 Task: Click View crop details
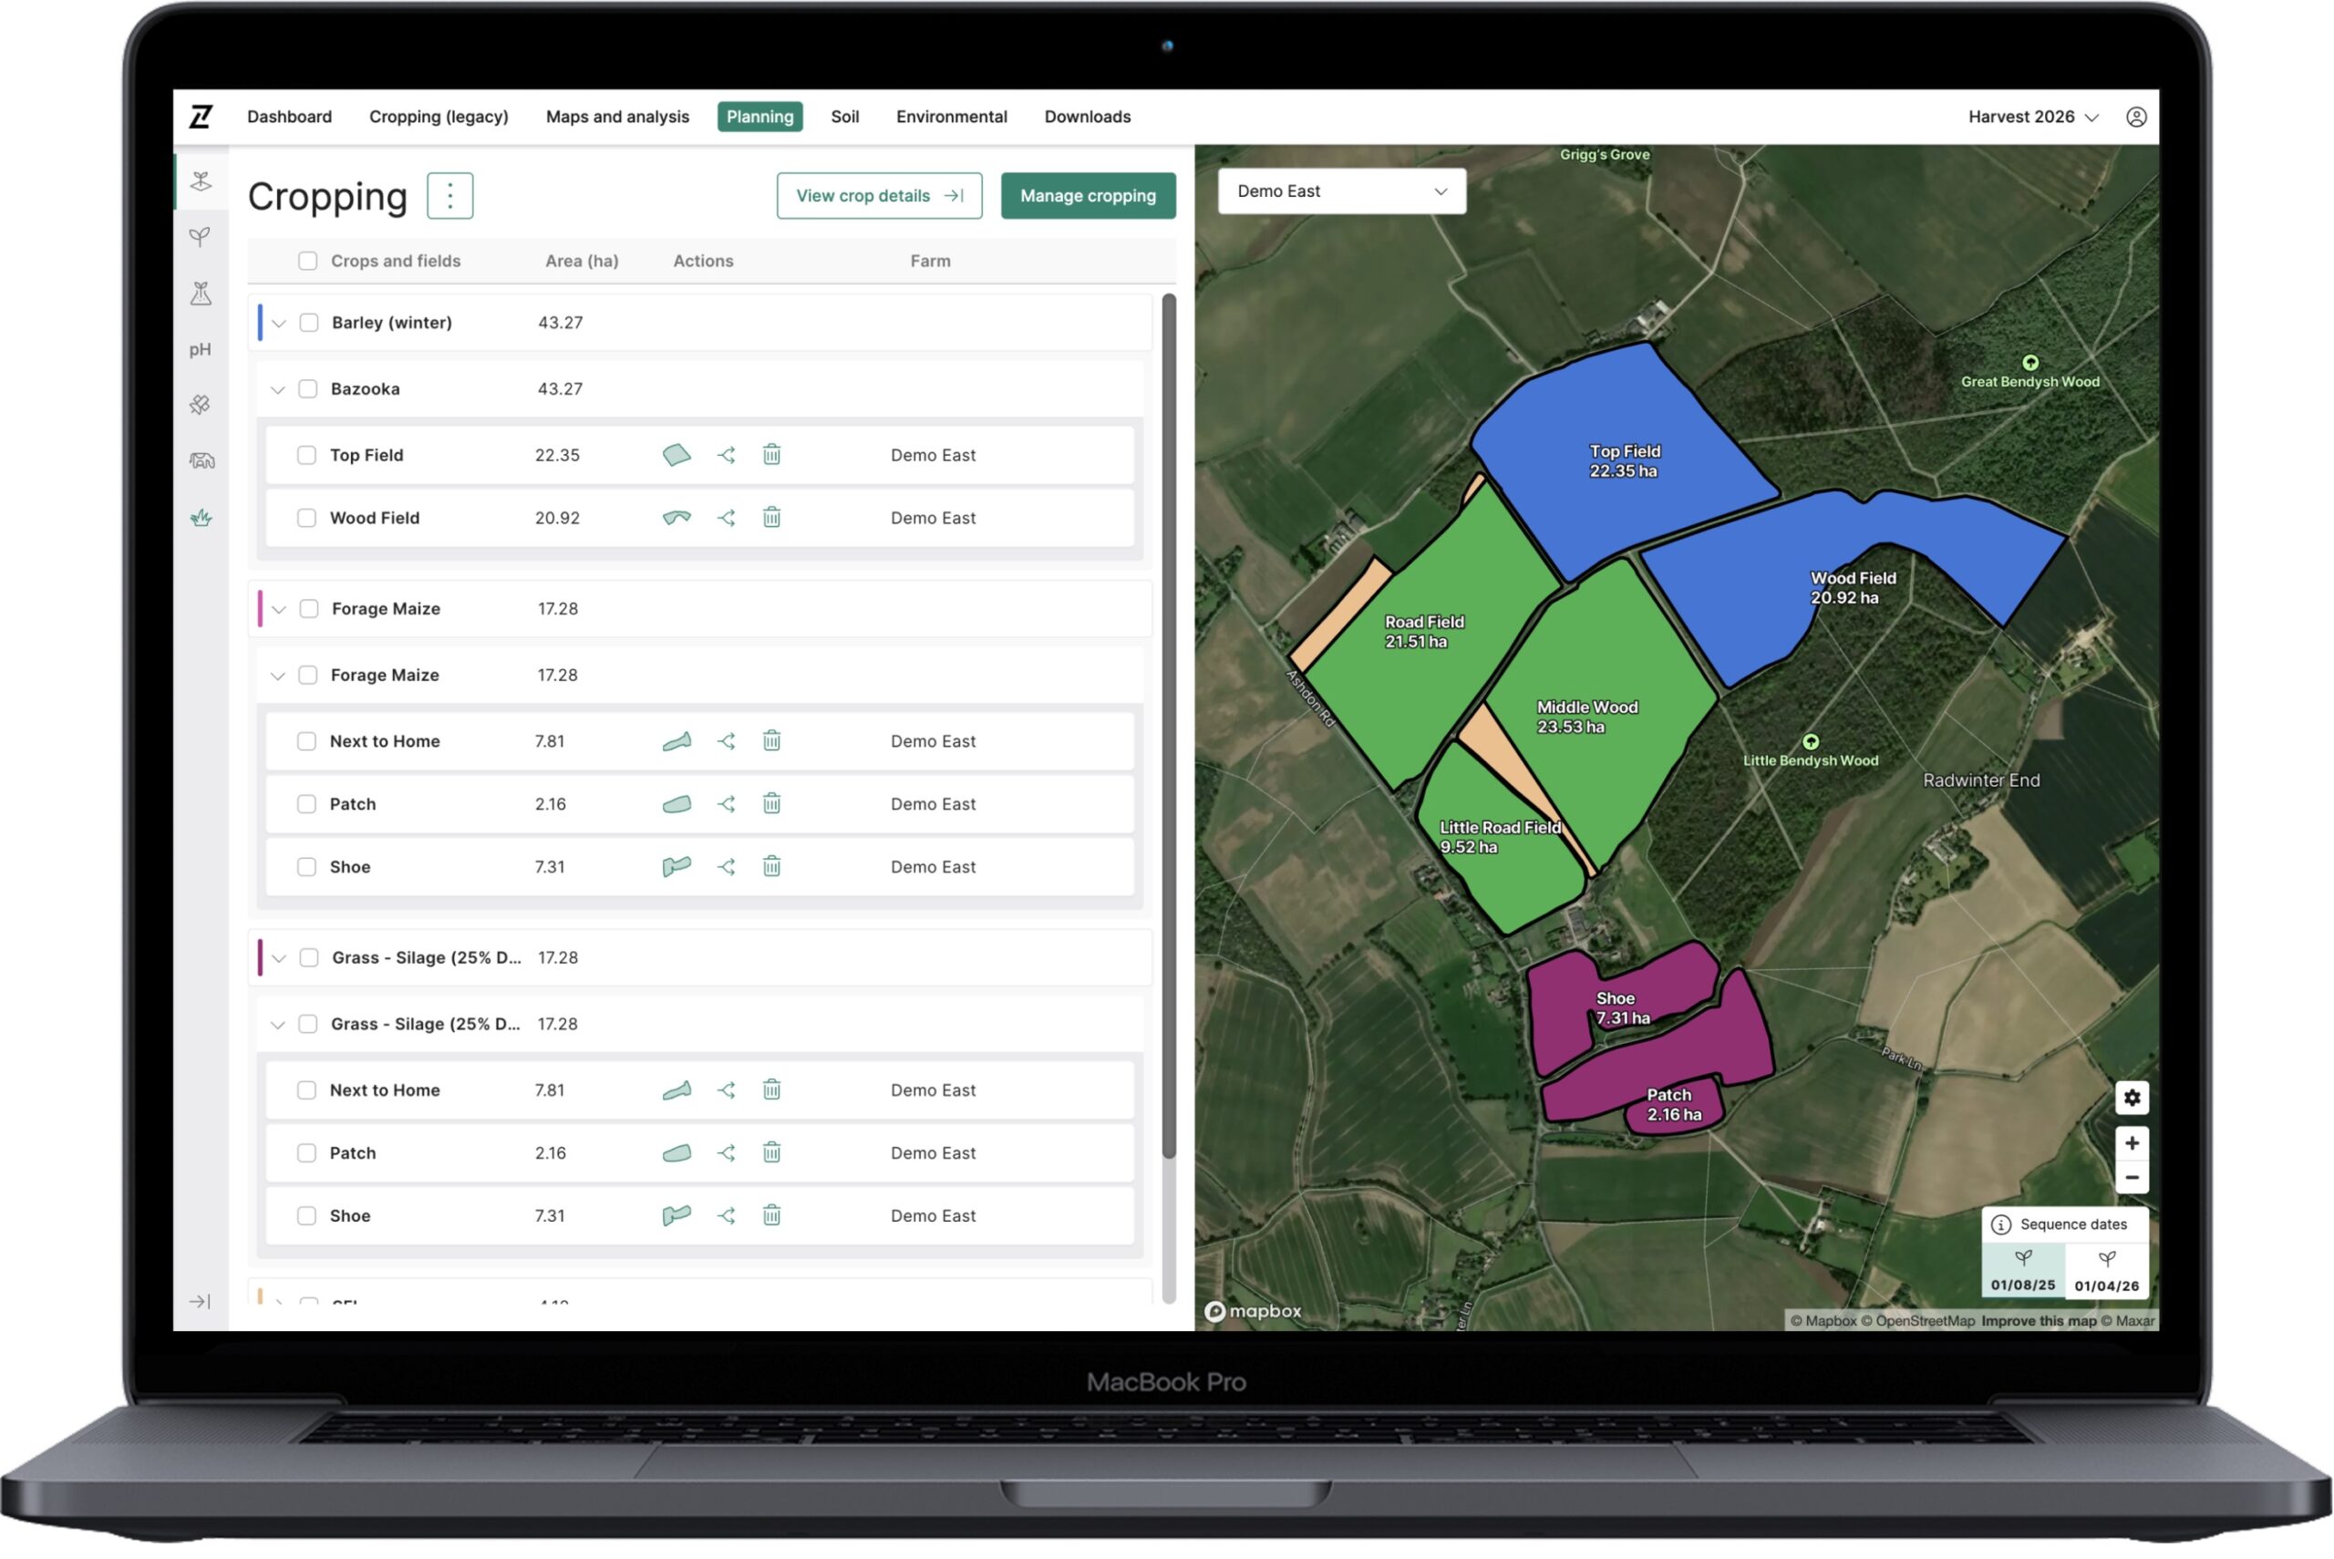[x=879, y=195]
